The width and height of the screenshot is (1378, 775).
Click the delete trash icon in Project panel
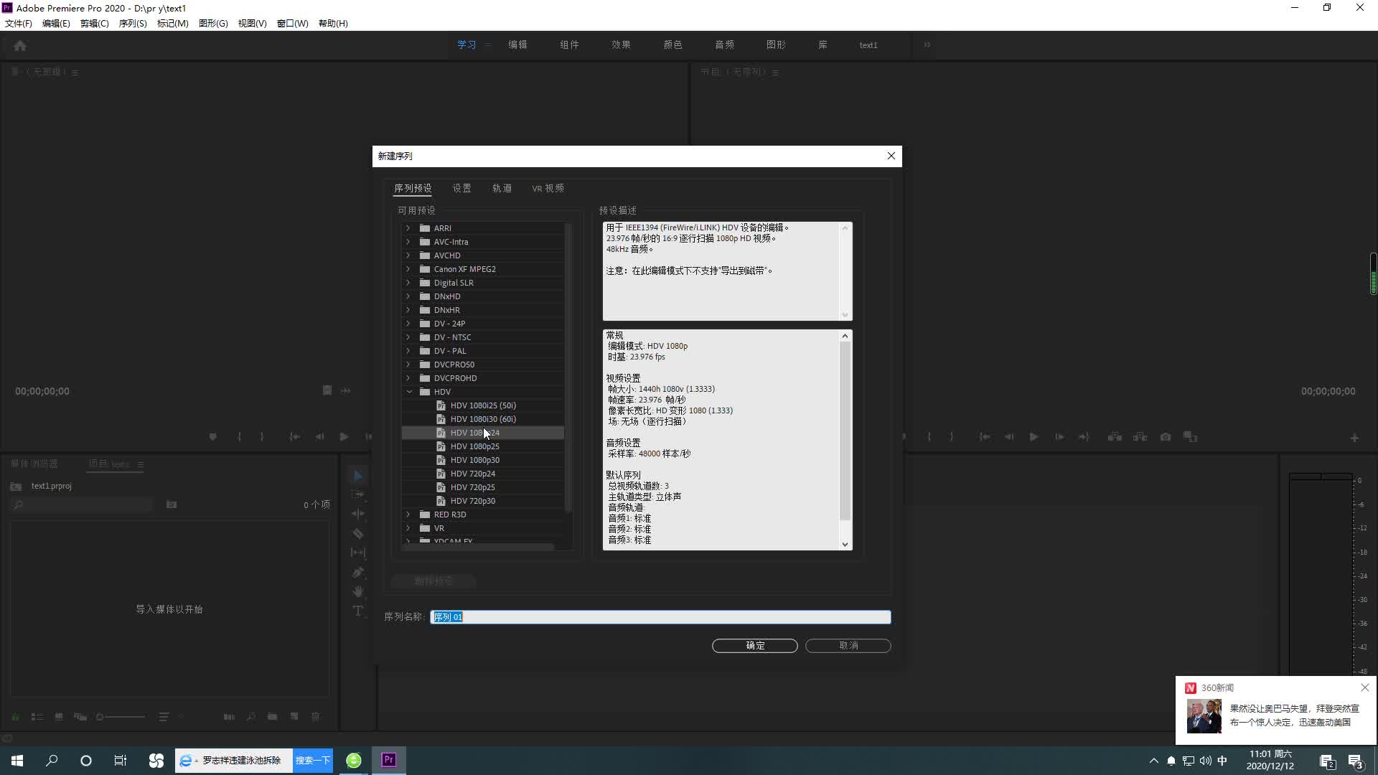coord(315,716)
